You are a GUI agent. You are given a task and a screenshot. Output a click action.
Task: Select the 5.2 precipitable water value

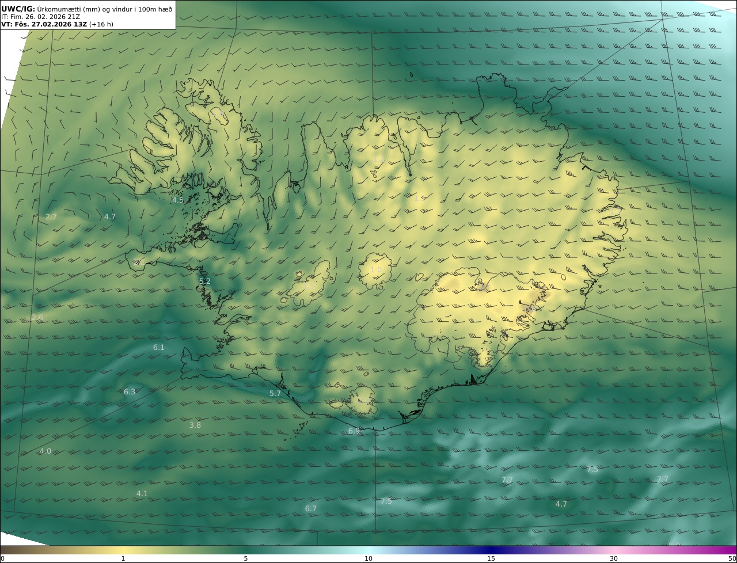(x=205, y=281)
